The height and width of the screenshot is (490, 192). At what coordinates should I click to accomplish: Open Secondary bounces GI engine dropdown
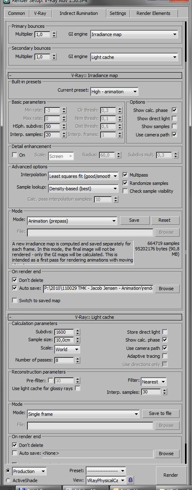pyautogui.click(x=134, y=57)
